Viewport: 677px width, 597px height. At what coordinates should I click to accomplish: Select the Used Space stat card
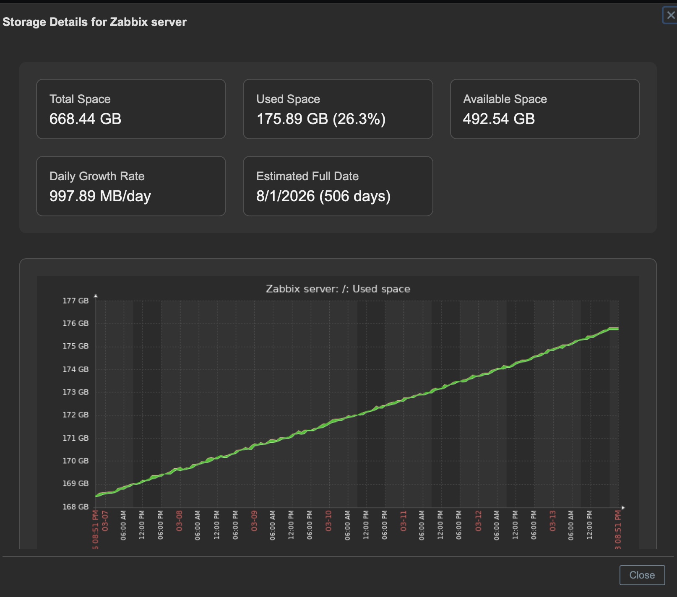(338, 109)
